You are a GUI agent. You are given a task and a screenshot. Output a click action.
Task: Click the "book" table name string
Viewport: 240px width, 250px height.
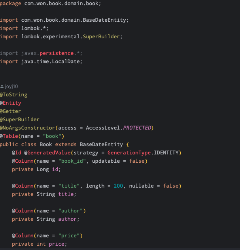pyautogui.click(x=52, y=136)
